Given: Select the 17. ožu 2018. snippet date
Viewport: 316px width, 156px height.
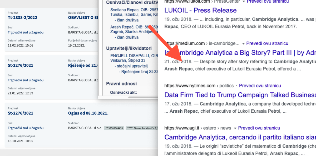Looking at the screenshot, I should 179,104.
